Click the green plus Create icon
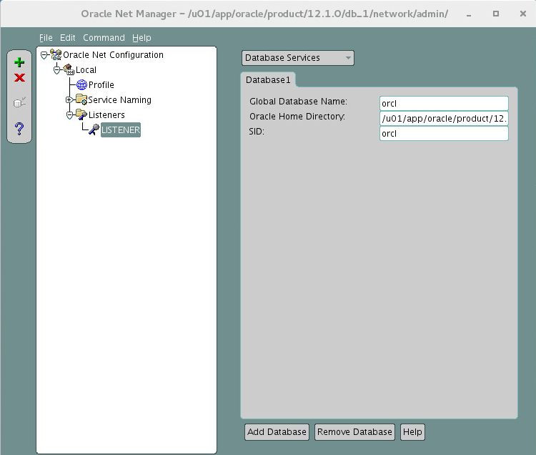This screenshot has height=455, width=536. coord(19,62)
